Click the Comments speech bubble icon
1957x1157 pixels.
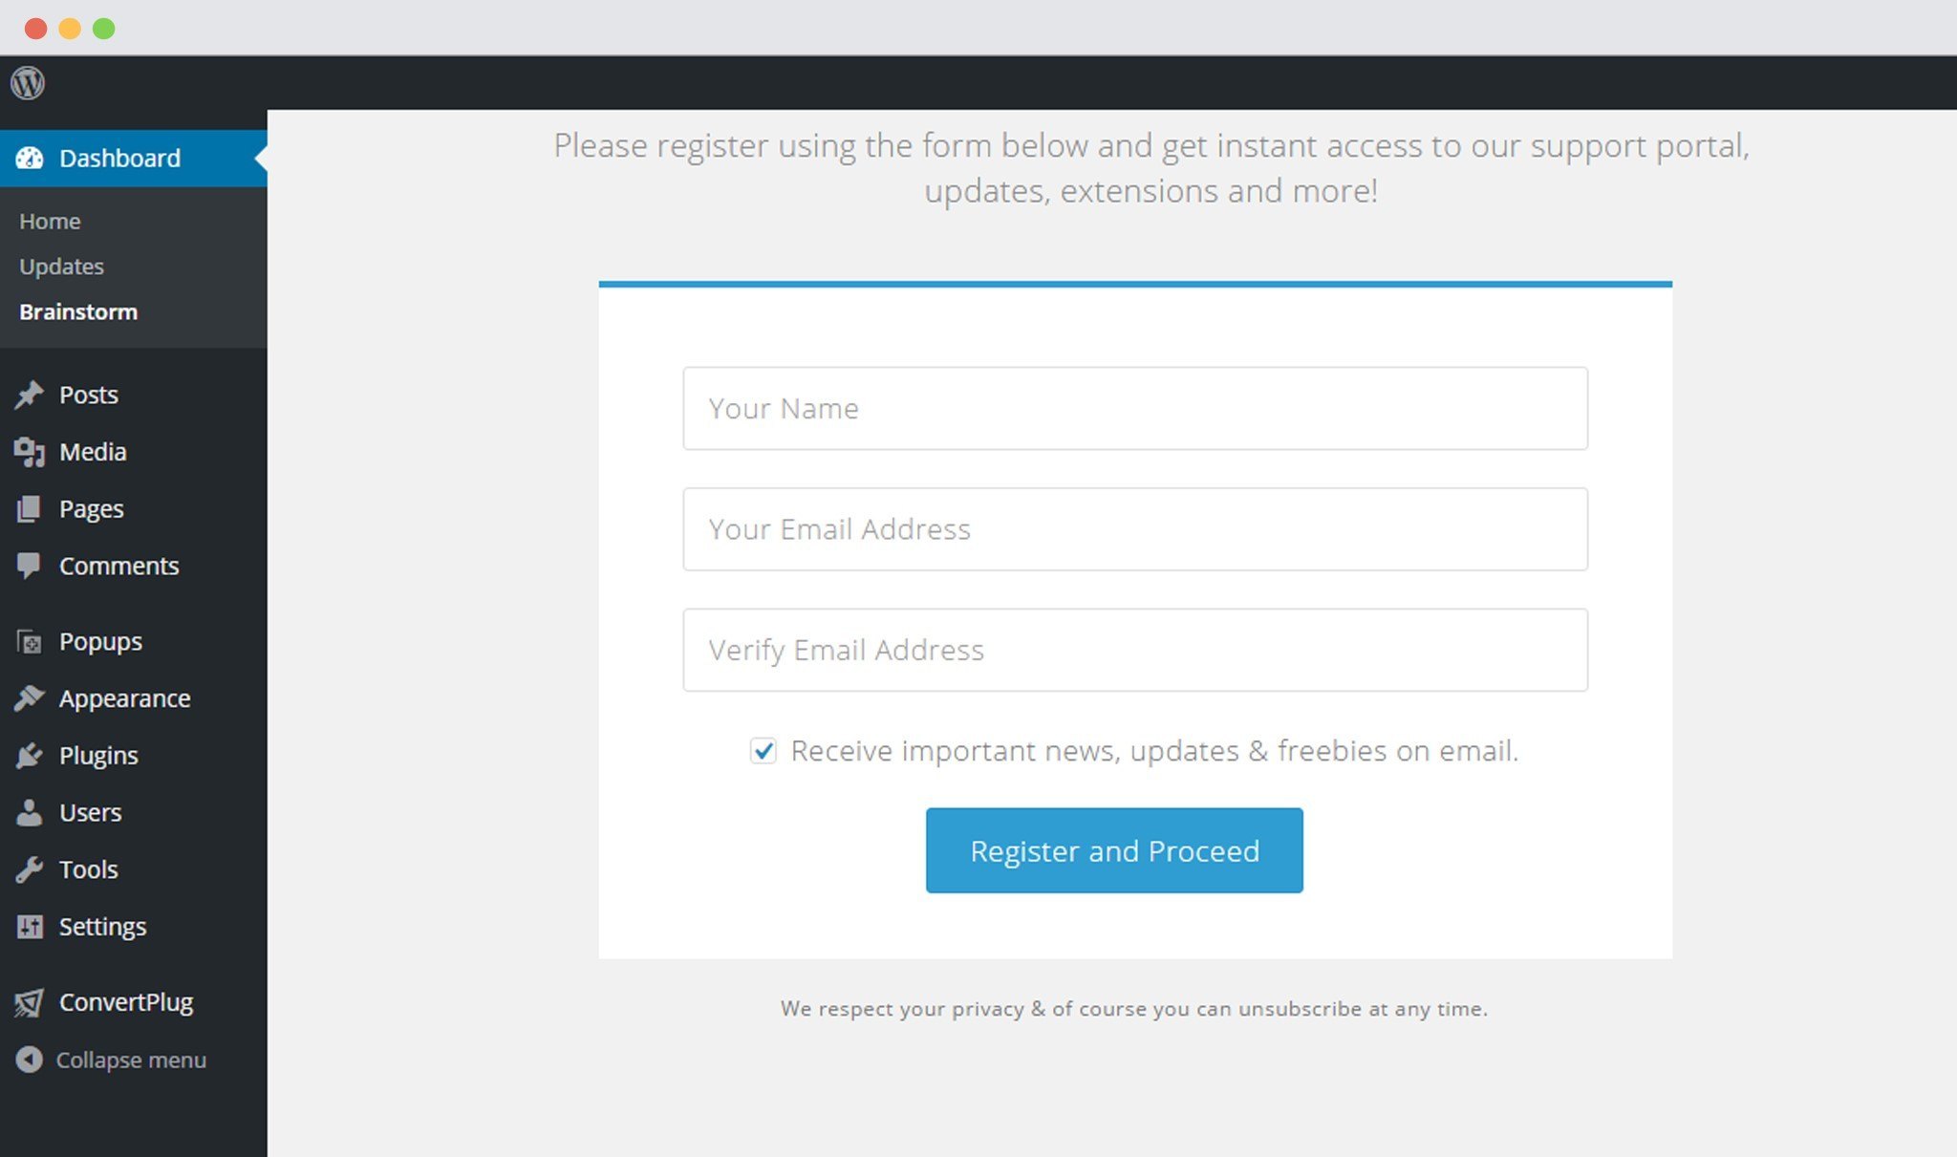(30, 566)
